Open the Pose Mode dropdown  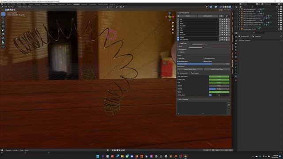tap(11, 7)
